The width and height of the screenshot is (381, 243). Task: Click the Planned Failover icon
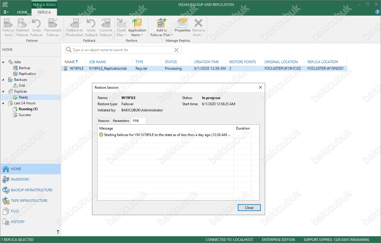22,24
